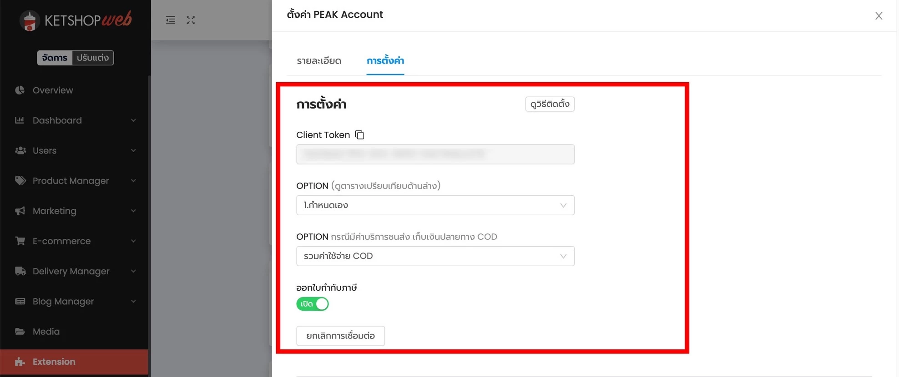Switch to จัดการ mode
Screen dimensions: 899x377
[x=55, y=58]
